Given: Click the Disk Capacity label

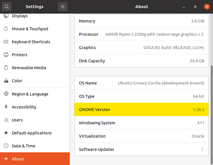Looking at the screenshot, I should coord(92,61).
